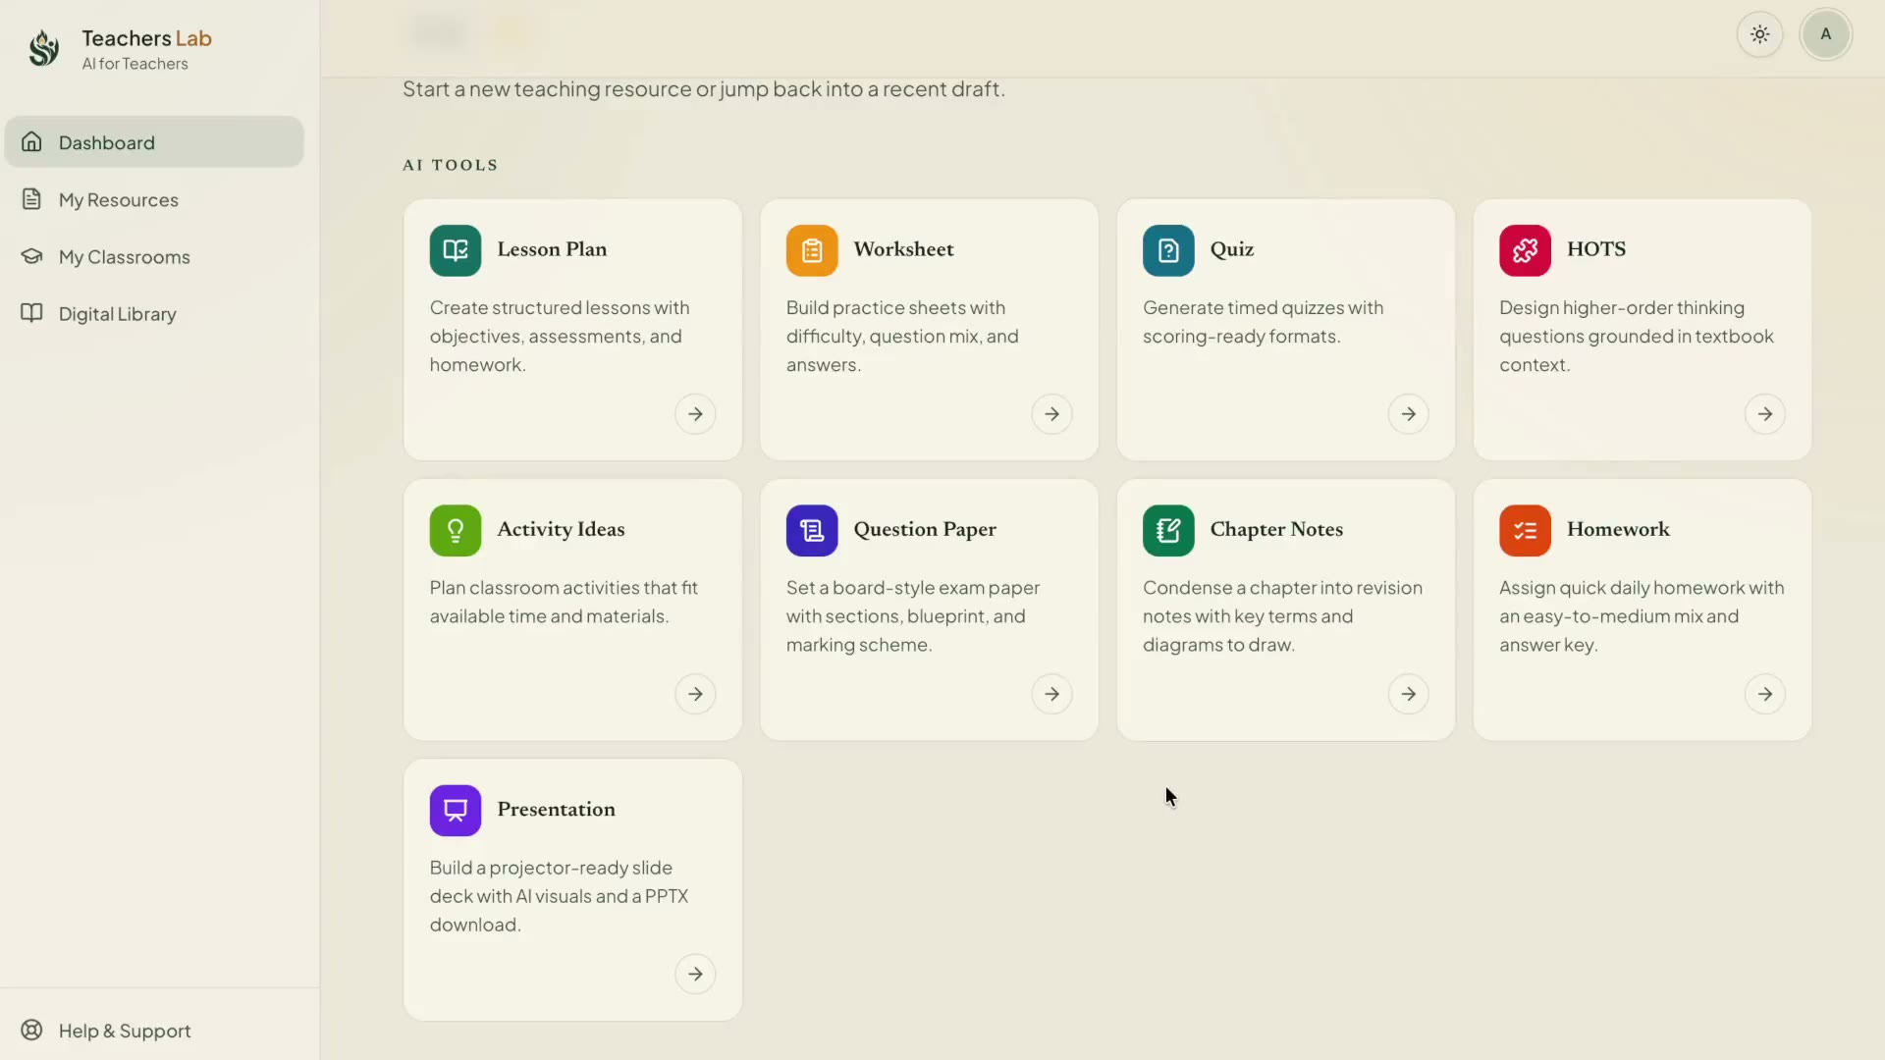Click the 'Create structured lessons' description text

560,336
